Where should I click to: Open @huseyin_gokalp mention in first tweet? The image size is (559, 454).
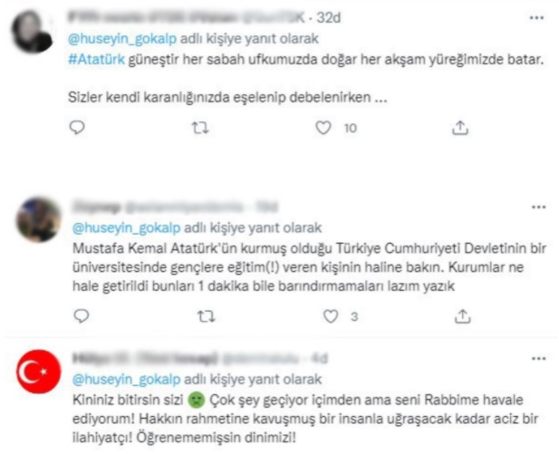pyautogui.click(x=122, y=39)
